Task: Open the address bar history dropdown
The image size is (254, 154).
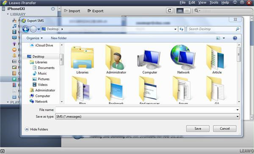Action: pos(175,29)
